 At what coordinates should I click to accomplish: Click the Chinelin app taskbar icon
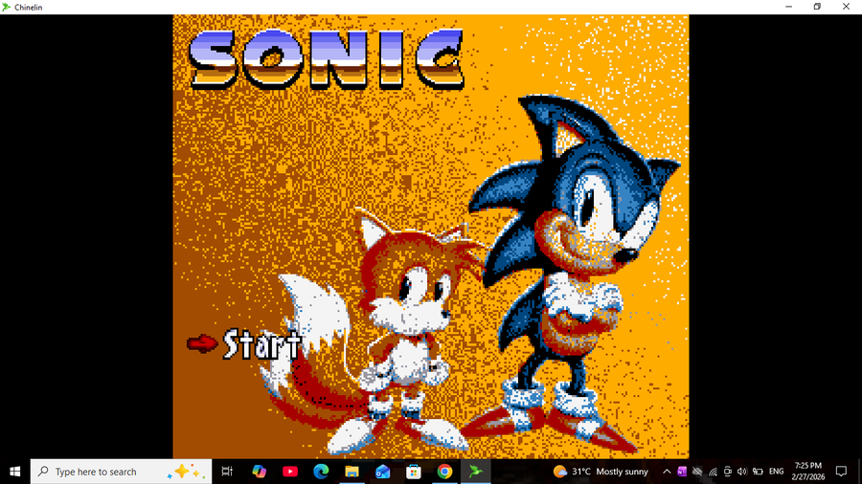tap(475, 472)
